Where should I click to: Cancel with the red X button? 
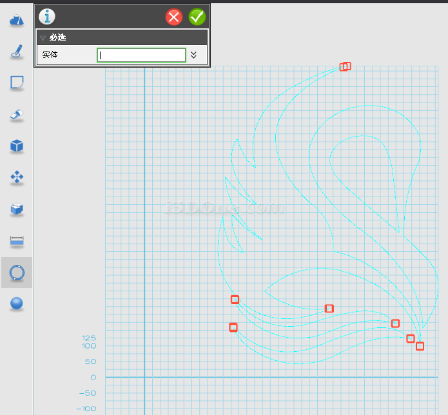click(174, 17)
